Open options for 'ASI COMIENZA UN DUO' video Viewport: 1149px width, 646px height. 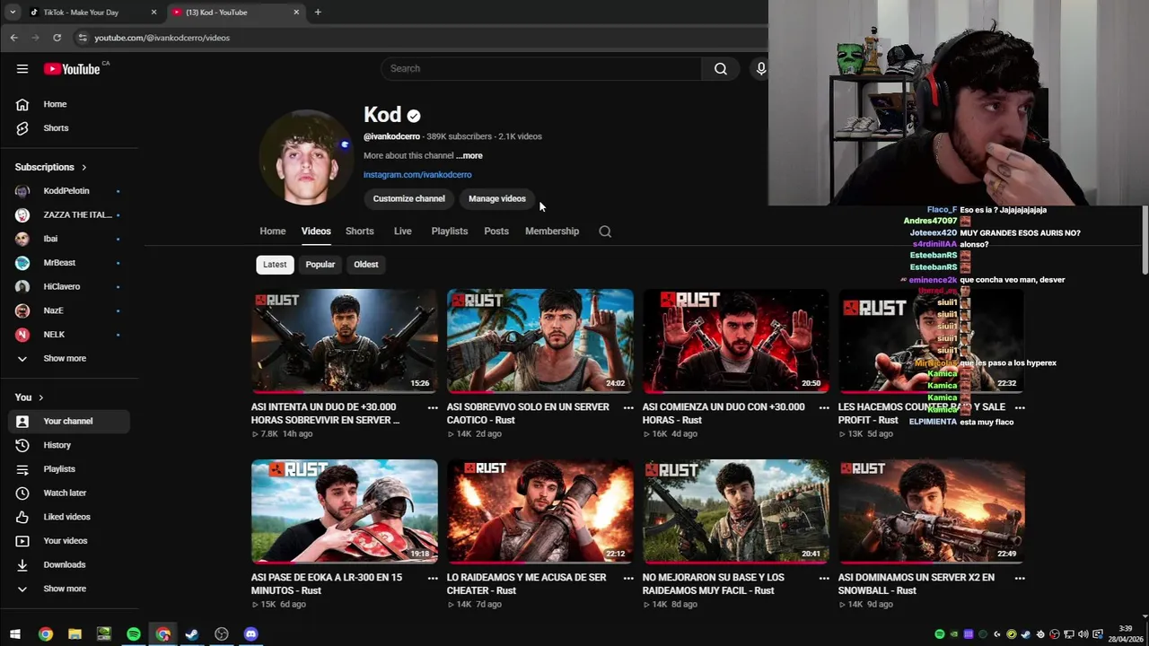pyautogui.click(x=824, y=407)
